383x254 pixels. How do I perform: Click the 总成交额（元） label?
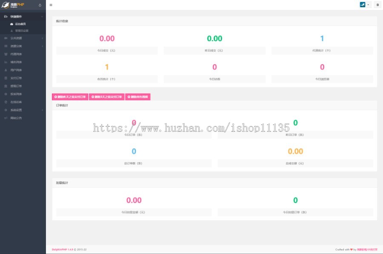tap(294, 163)
